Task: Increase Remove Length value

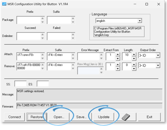Action: click(134, 64)
